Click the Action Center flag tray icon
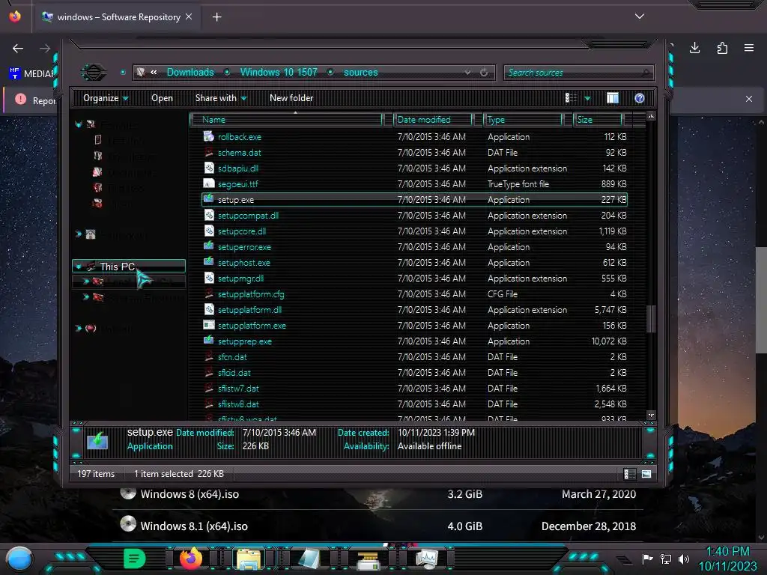This screenshot has height=575, width=767. 648,559
